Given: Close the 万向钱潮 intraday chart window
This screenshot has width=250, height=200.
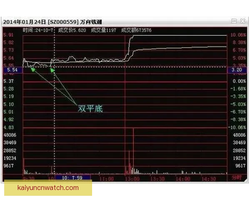Looking at the screenshot, I should tap(243, 21).
